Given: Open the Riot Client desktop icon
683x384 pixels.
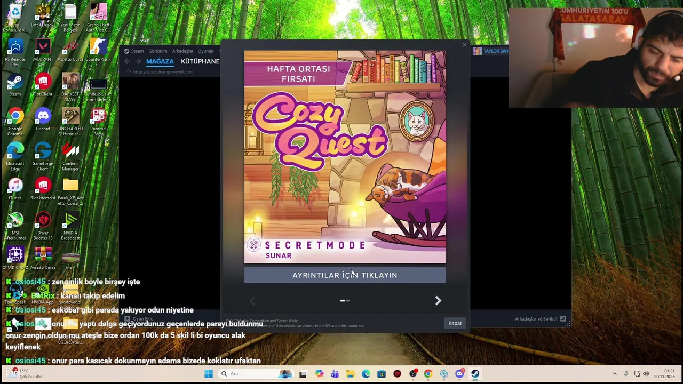Looking at the screenshot, I should (43, 85).
